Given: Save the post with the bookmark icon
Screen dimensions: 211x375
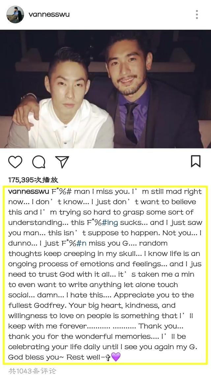Looking at the screenshot, I should (196, 161).
